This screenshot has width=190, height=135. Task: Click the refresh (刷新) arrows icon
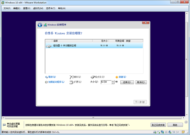[47, 77]
